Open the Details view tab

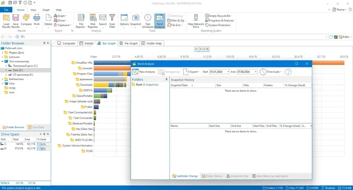click(x=86, y=43)
